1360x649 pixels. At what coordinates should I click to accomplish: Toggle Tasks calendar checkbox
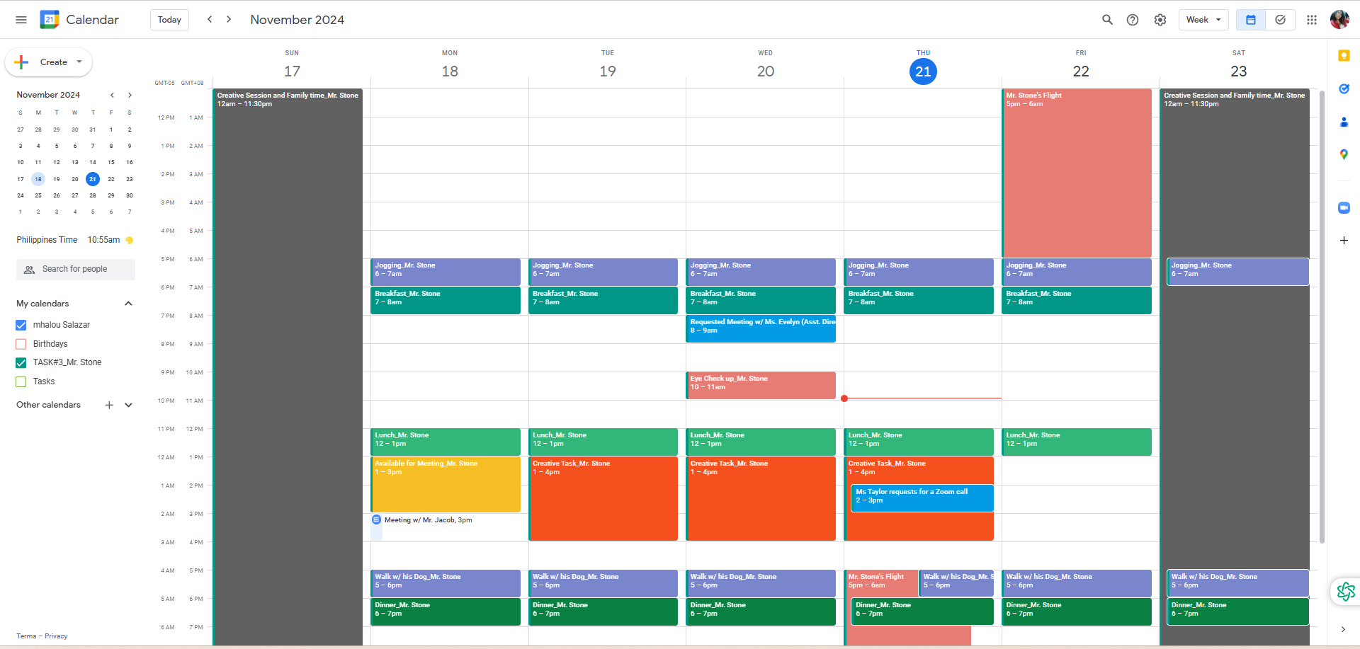(x=21, y=381)
